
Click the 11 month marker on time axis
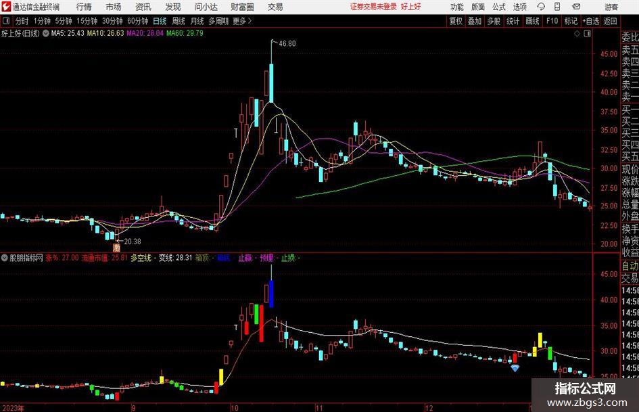click(318, 407)
